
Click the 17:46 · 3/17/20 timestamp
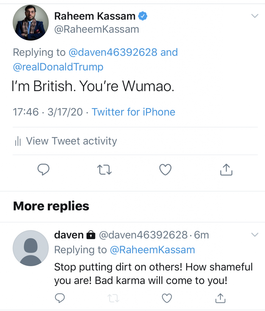(48, 112)
